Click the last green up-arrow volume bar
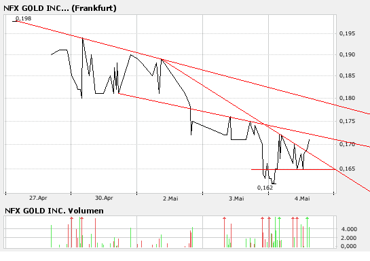 [x=308, y=232]
